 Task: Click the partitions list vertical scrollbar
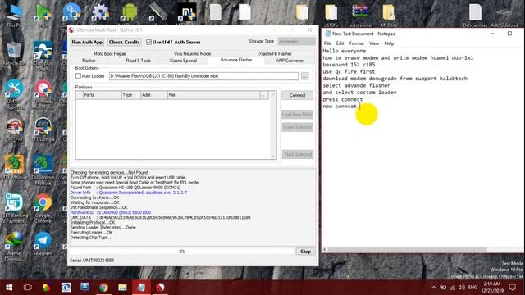click(x=273, y=125)
